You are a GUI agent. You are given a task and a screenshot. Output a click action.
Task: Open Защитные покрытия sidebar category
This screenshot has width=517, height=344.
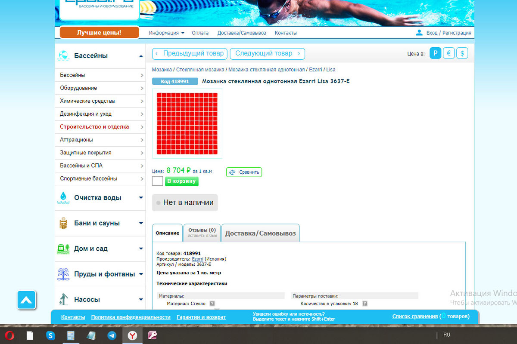pos(100,153)
